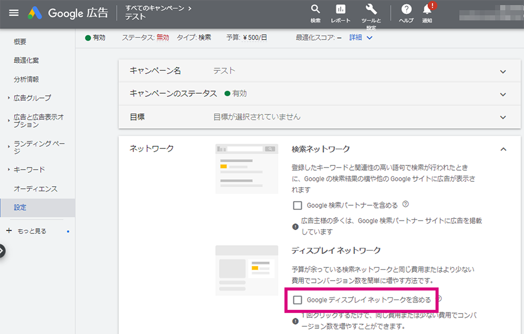This screenshot has width=524, height=334.
Task: Open 分析情報 in the sidebar
Action: (26, 79)
